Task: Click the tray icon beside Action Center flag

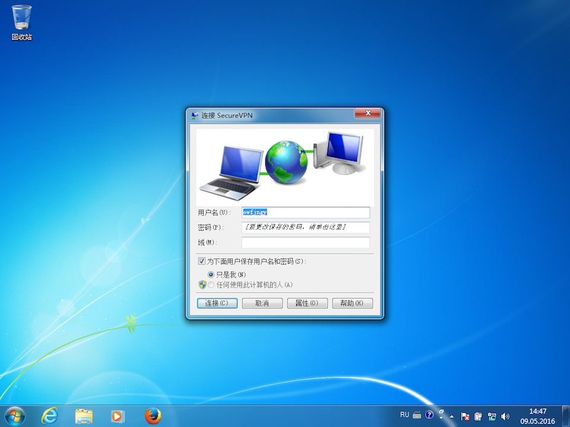Action: click(479, 416)
